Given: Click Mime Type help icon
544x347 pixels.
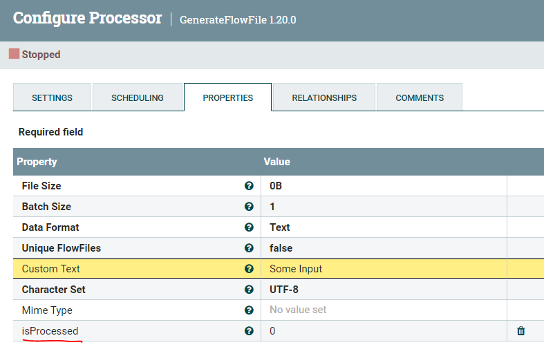Looking at the screenshot, I should tap(249, 310).
